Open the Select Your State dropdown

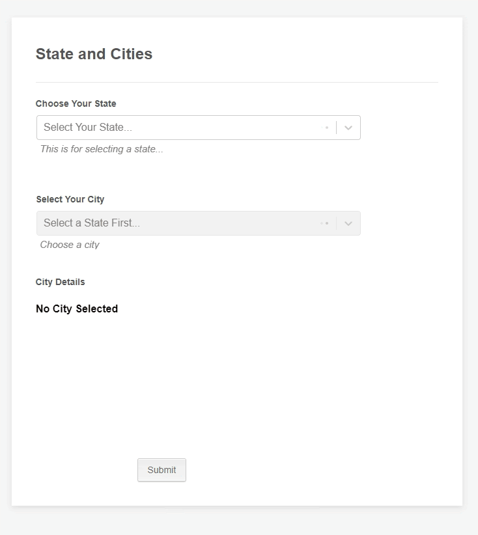pyautogui.click(x=182, y=128)
